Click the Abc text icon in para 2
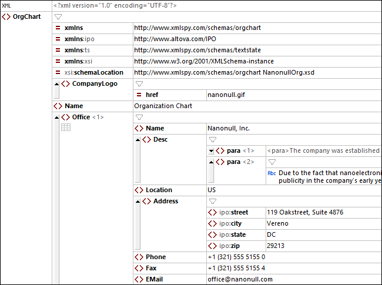382x285 pixels. coord(272,173)
